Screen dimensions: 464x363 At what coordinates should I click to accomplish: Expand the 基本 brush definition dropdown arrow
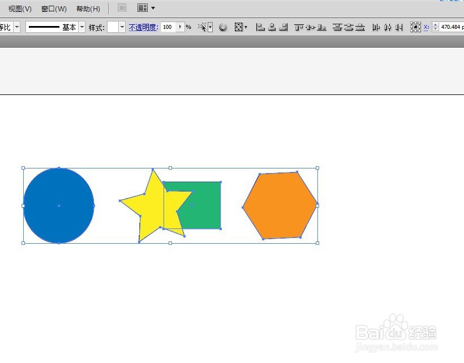[x=82, y=27]
